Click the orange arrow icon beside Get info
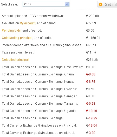117x137 pixels. coord(101,4)
